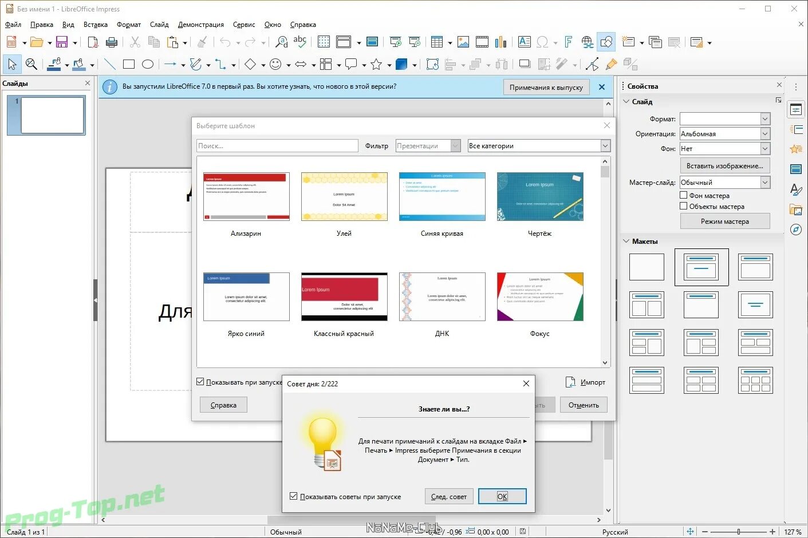Click the OK button in tip dialog

pos(502,496)
